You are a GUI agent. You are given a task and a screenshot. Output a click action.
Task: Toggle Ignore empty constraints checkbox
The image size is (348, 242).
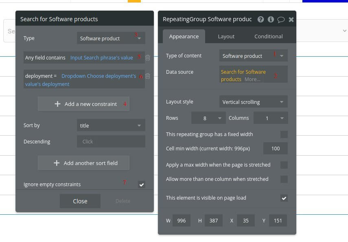coord(141,185)
